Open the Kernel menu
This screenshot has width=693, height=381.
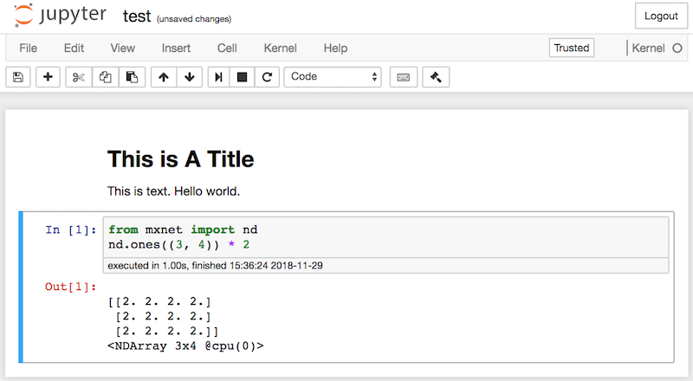click(280, 48)
